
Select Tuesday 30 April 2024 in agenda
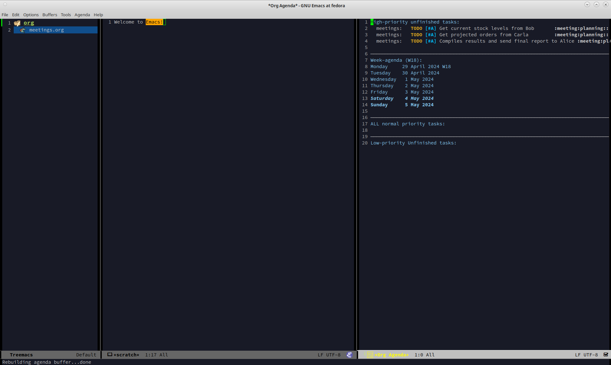coord(405,73)
